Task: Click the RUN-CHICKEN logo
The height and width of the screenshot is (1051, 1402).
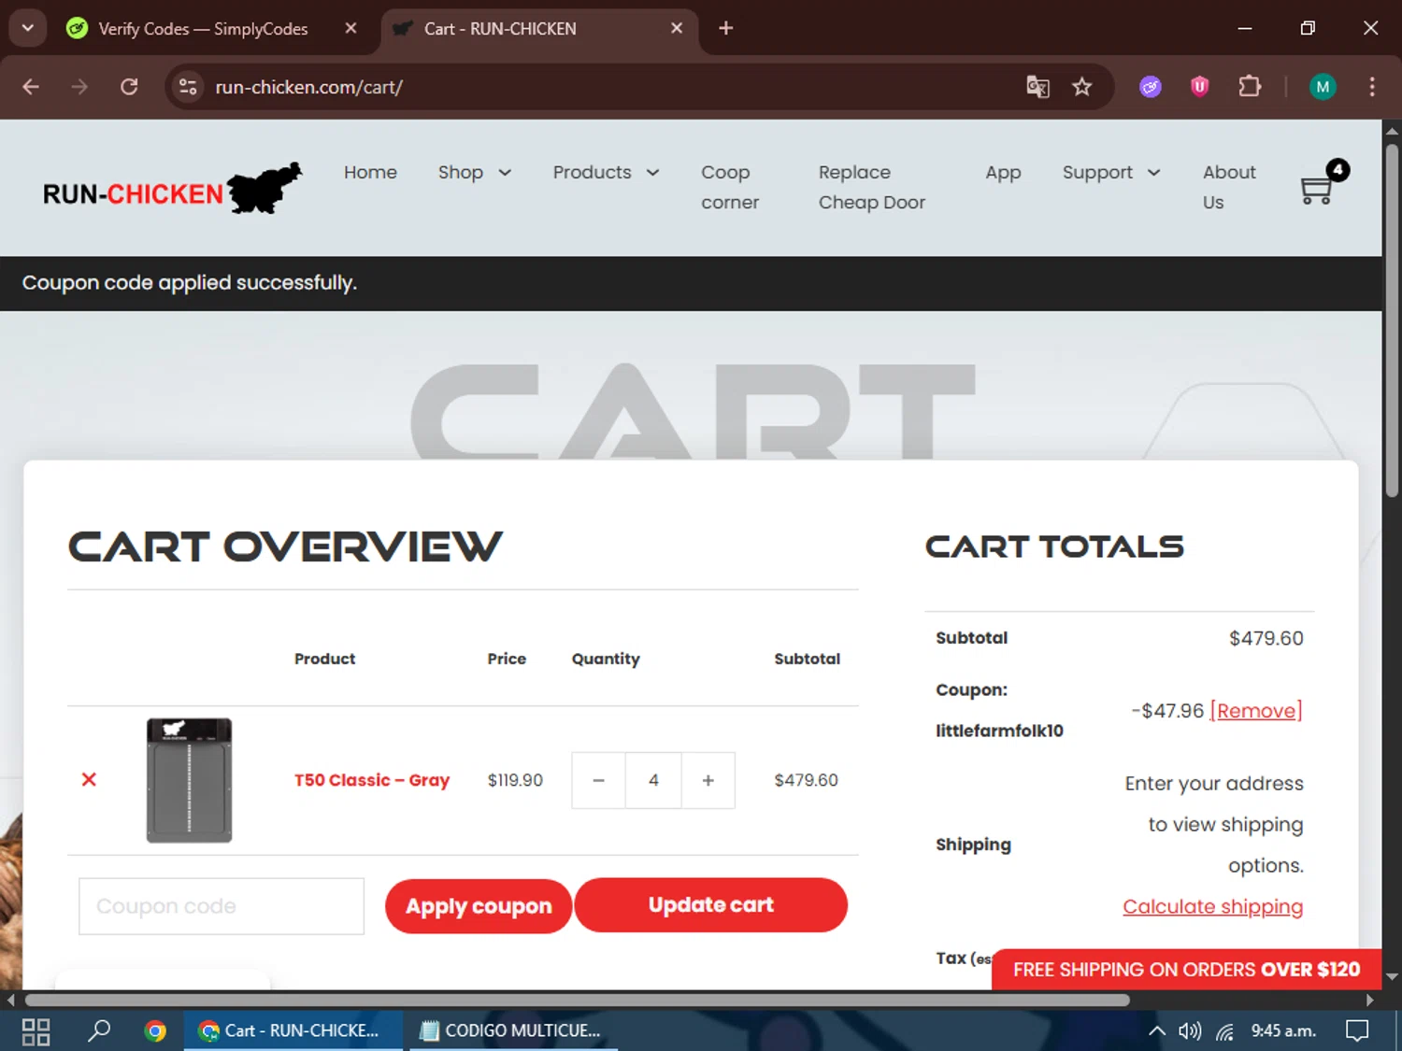Action: 173,189
